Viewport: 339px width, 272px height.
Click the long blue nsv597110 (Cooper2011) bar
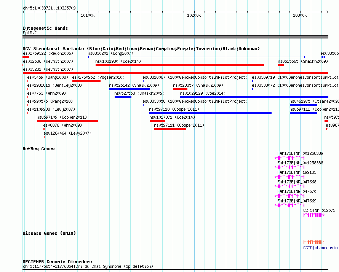[210, 113]
